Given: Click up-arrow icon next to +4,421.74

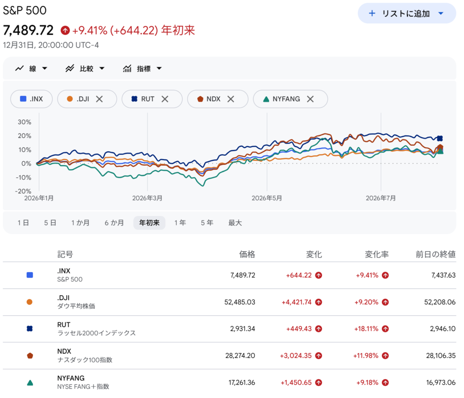Looking at the screenshot, I should [319, 302].
